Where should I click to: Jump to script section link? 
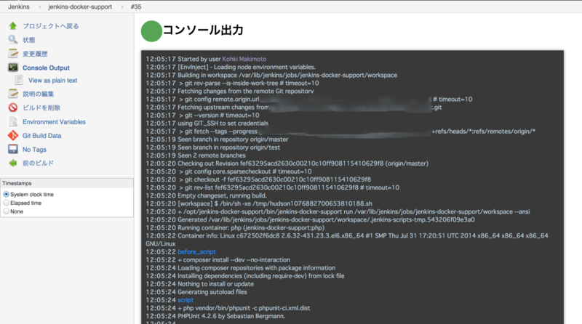[x=186, y=300]
